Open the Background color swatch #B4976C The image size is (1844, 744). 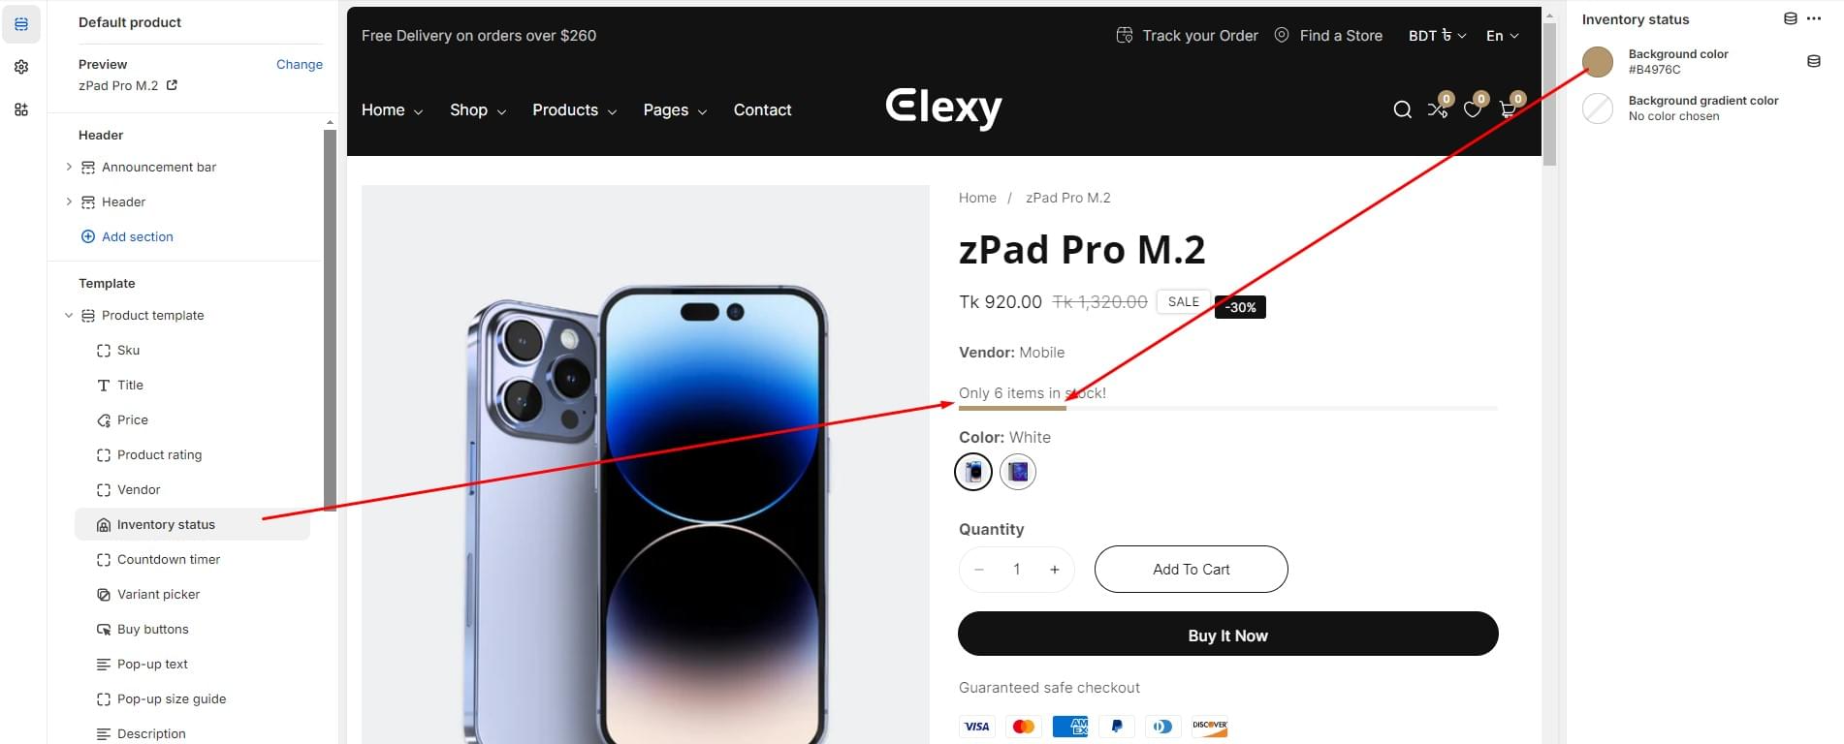1598,61
